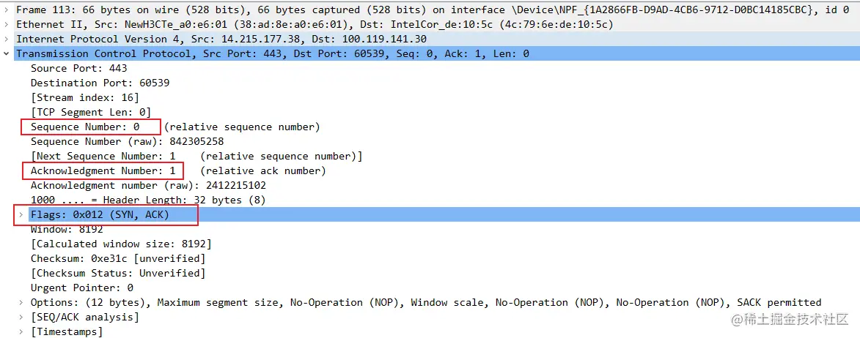Screen dimensions: 860x338
Task: Select the Internet Protocol Version 4 line
Action: (221, 39)
